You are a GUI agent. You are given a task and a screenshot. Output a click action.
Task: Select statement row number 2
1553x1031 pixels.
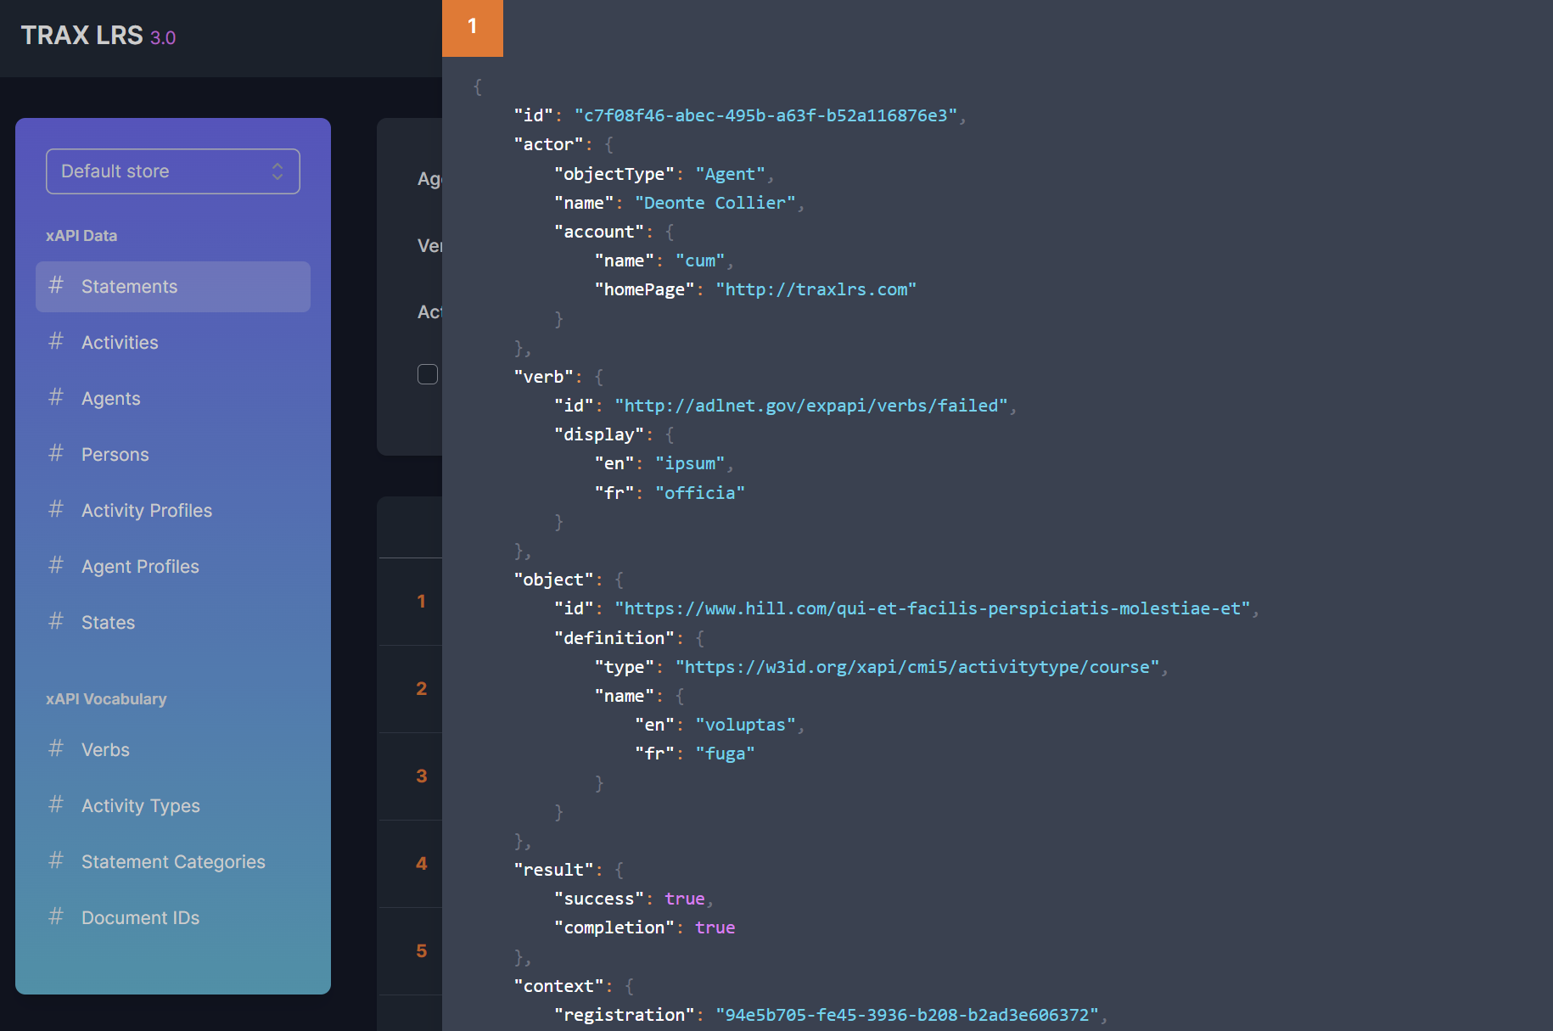point(421,689)
